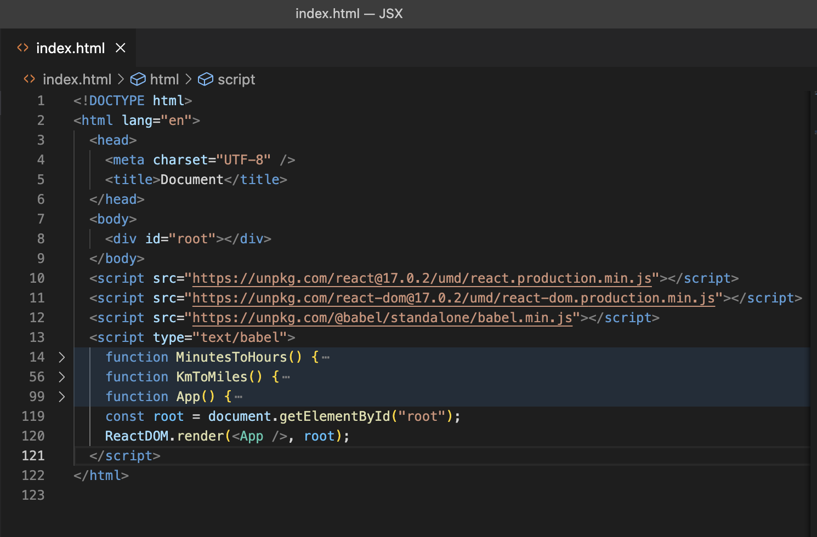This screenshot has width=817, height=537.
Task: Click index.html in the breadcrumb path
Action: coord(77,79)
